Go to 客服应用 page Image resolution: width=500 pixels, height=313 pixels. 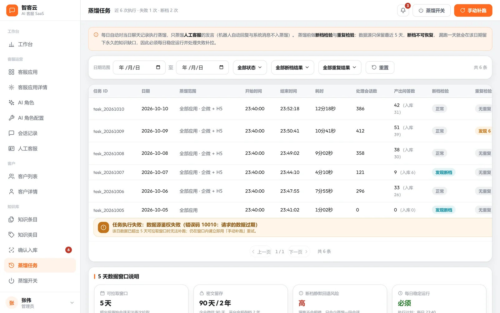pos(40,72)
